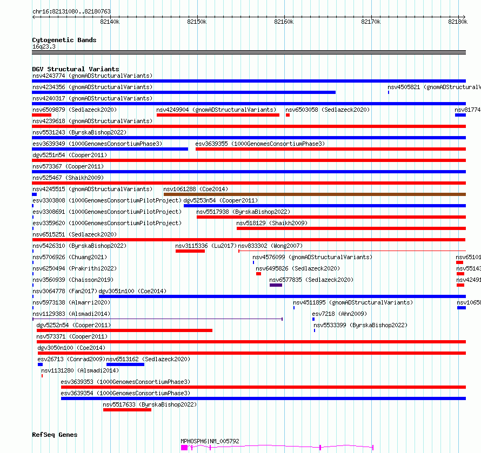Open the esv3639354 Phase3 label
Screen dimensions: 481x453
pos(125,393)
